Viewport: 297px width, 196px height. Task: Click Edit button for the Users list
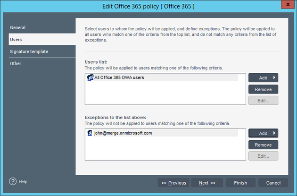coord(263,101)
